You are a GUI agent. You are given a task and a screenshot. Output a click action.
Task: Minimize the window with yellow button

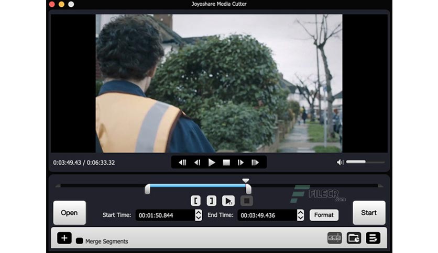click(x=61, y=4)
